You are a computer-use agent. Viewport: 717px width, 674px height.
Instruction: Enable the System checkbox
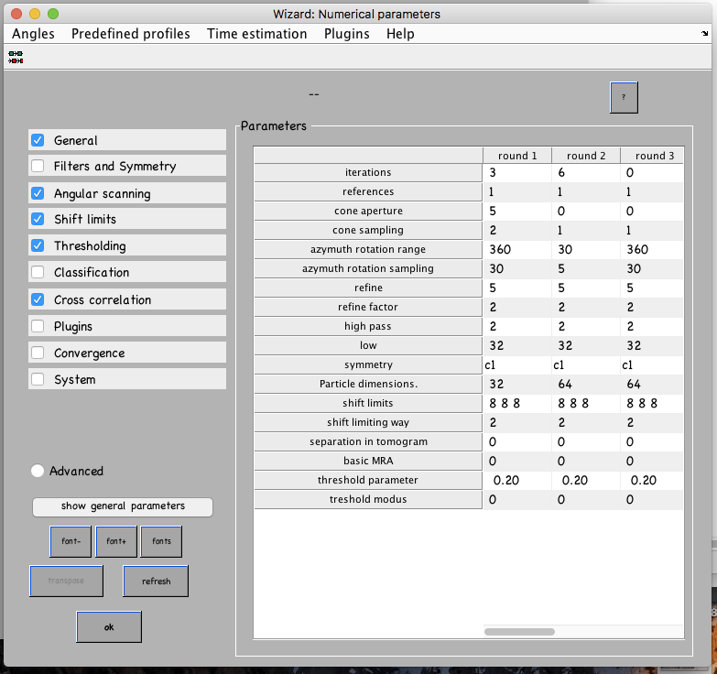tap(38, 379)
